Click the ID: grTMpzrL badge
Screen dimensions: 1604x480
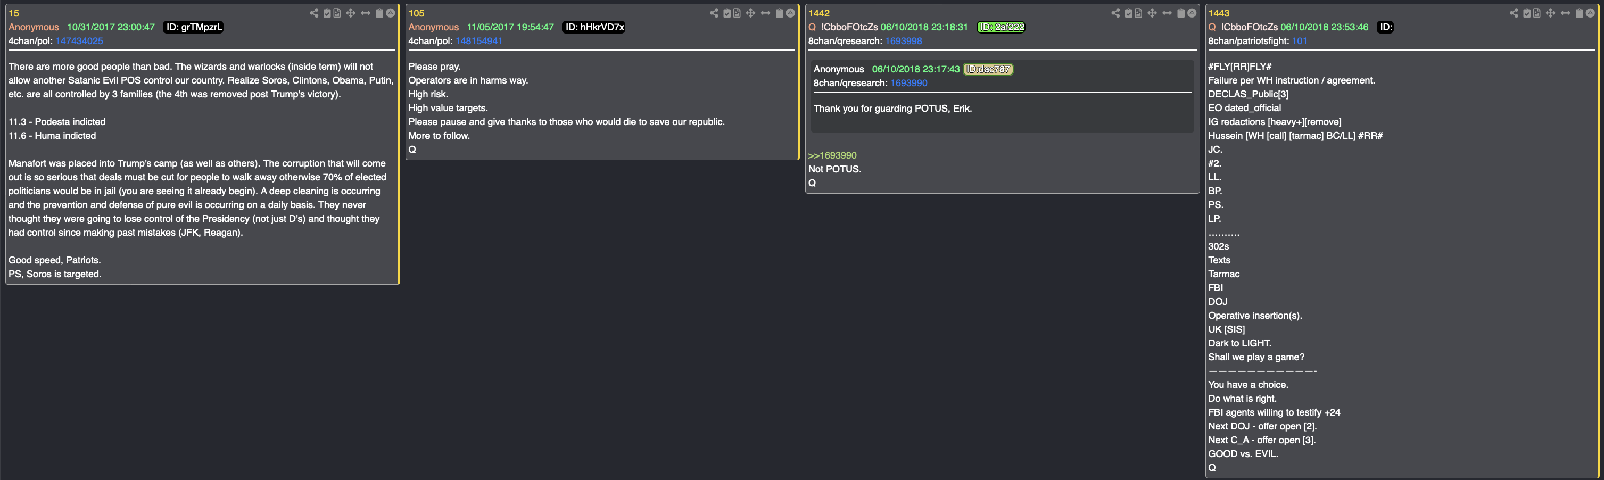194,27
